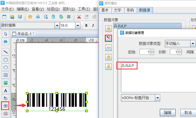Choose the ellipse drawing tool
Screen dimensions: 196x118
[x=6, y=67]
